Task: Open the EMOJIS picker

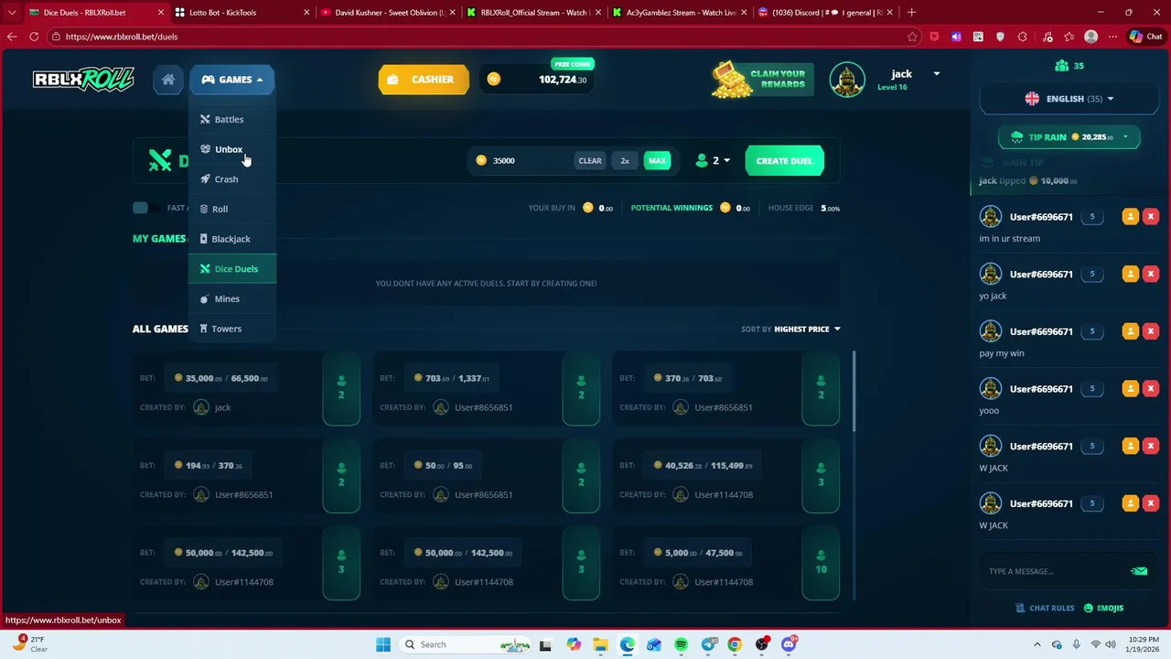Action: (x=1103, y=608)
